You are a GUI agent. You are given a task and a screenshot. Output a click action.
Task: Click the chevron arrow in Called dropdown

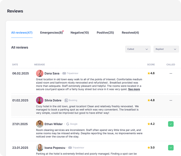click(x=147, y=49)
